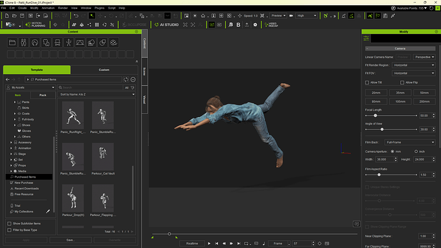The width and height of the screenshot is (441, 248).
Task: Select the stick-figure Motion content category
Action: 68,42
